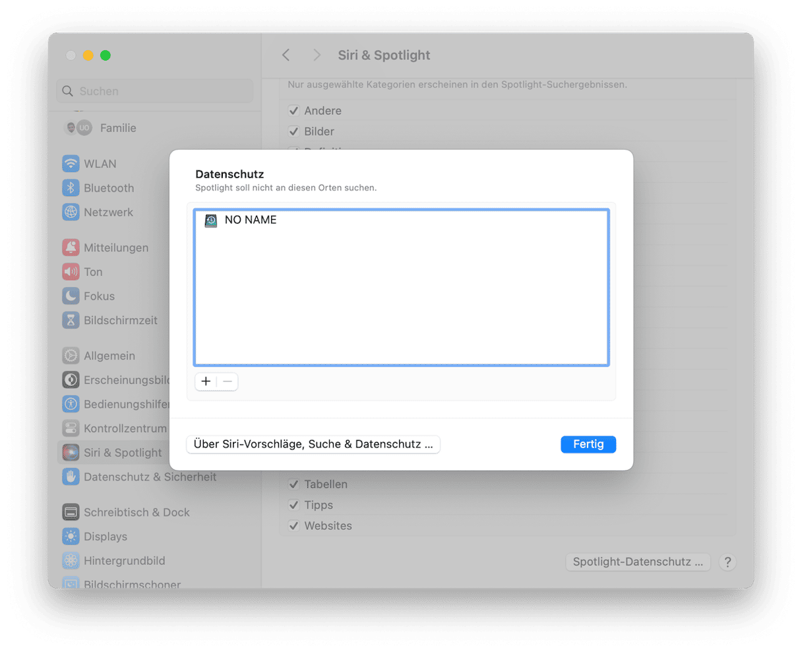Click the NO NAME drive icon
Screen dimensions: 802x652
[x=211, y=220]
